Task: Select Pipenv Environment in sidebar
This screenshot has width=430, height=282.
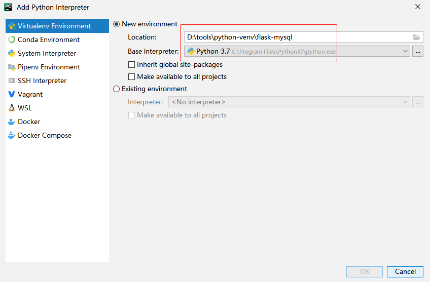Action: pos(57,67)
